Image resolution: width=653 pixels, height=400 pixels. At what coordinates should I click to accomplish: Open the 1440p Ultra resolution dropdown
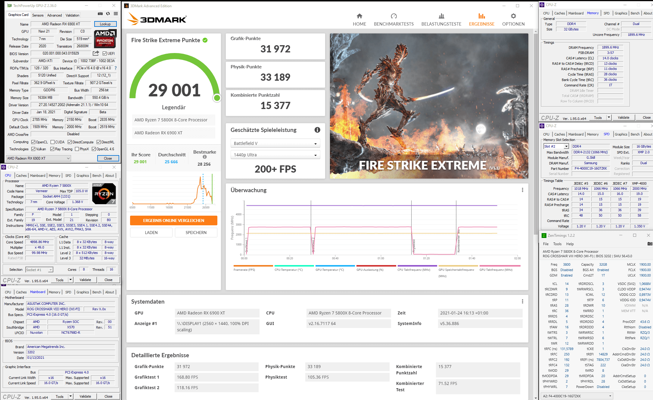275,155
